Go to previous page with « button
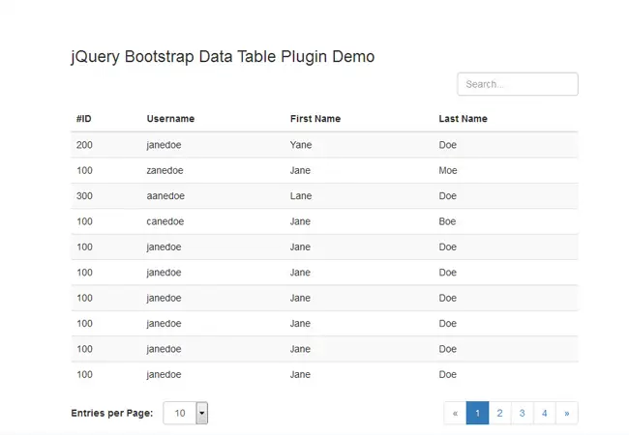The image size is (629, 435). (x=455, y=413)
